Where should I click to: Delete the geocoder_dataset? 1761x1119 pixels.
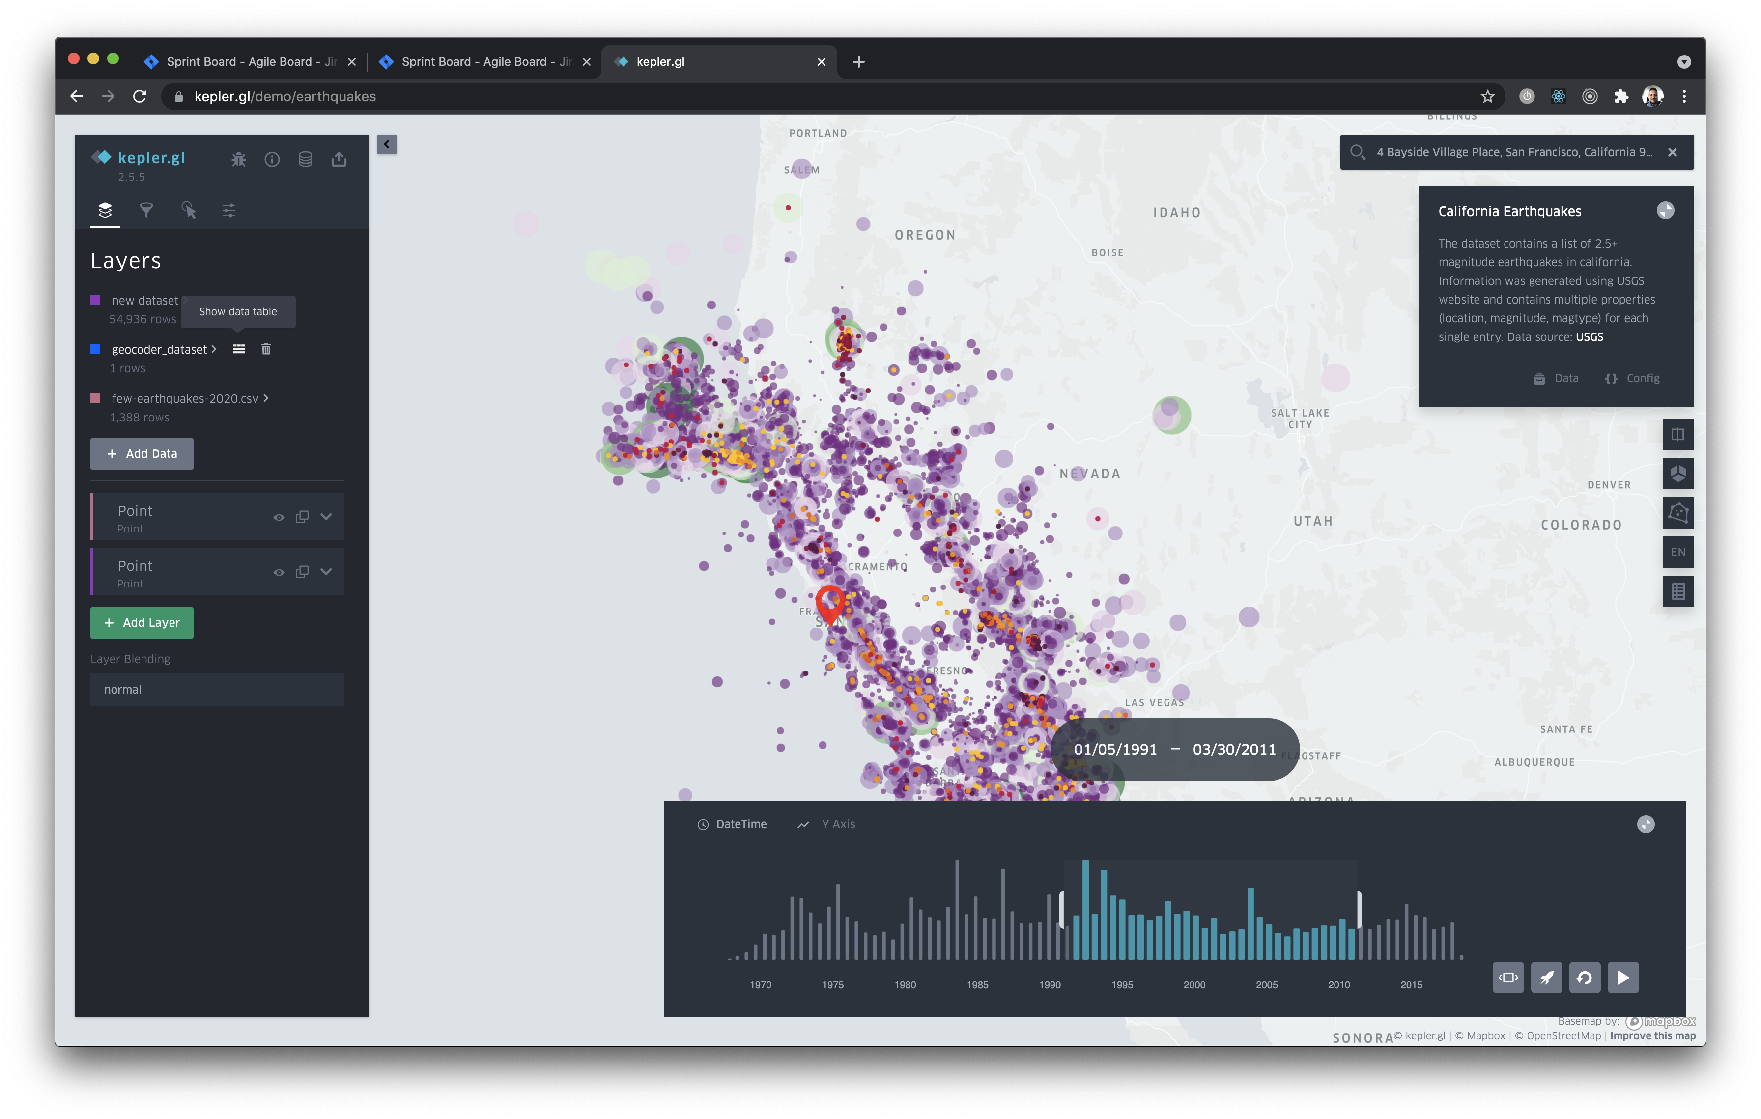[266, 349]
